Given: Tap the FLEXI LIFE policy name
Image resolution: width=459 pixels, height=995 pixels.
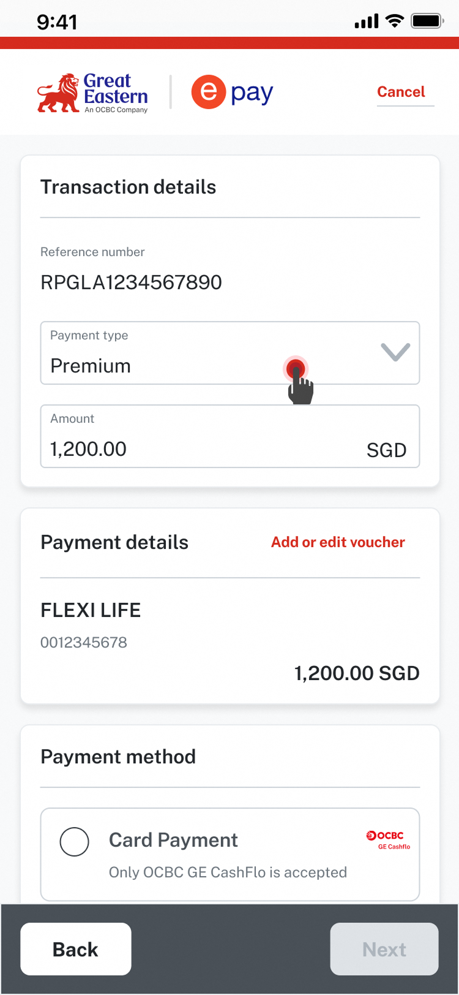Looking at the screenshot, I should click(91, 610).
